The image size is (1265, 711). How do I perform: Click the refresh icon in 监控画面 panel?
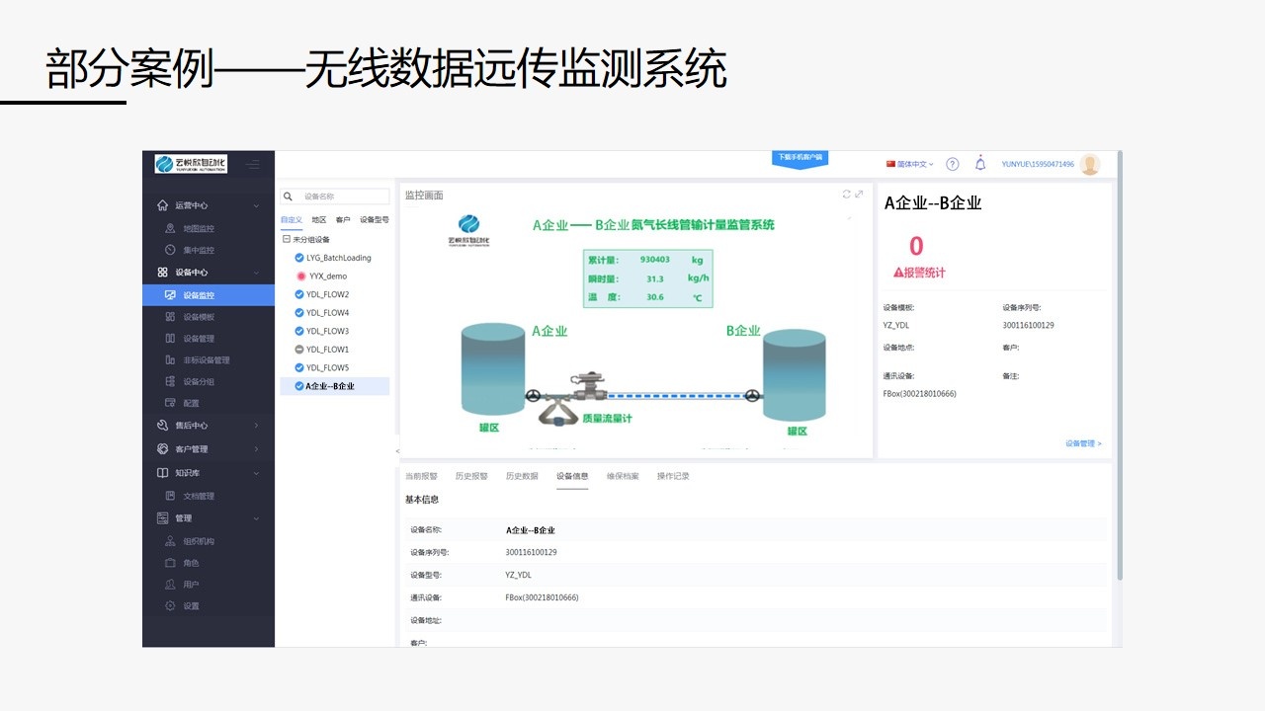tap(846, 194)
